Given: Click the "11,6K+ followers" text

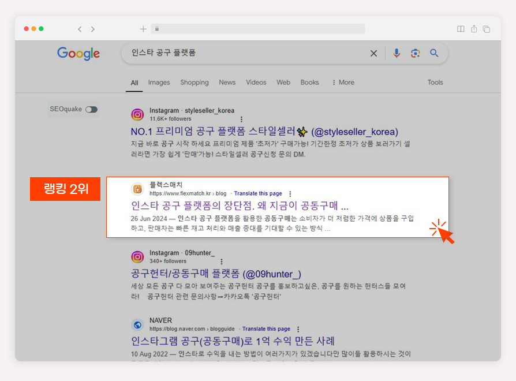Looking at the screenshot, I should [170, 119].
